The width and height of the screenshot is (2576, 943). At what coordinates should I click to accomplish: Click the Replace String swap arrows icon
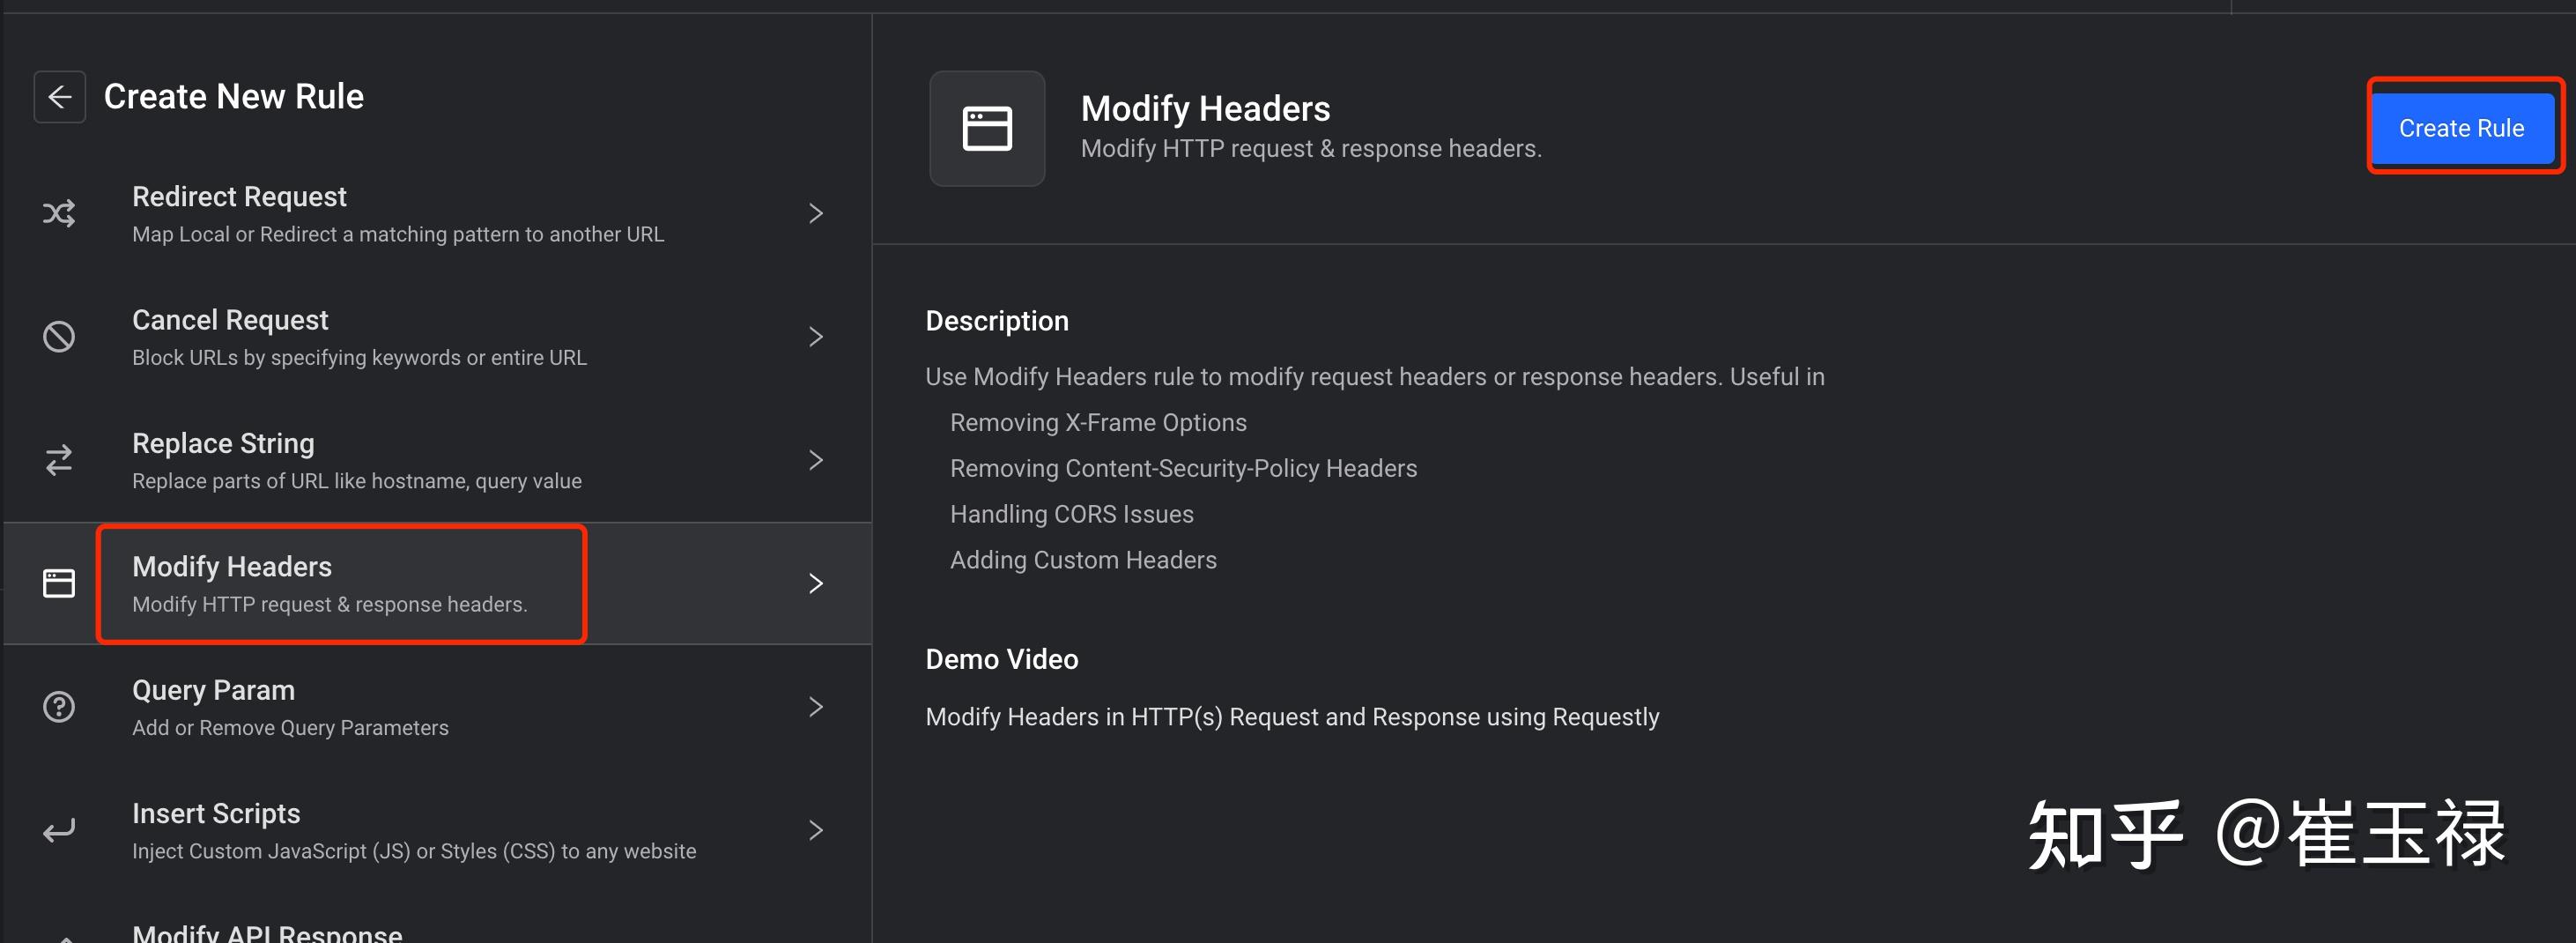coord(59,460)
